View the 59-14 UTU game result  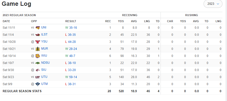point(73,77)
